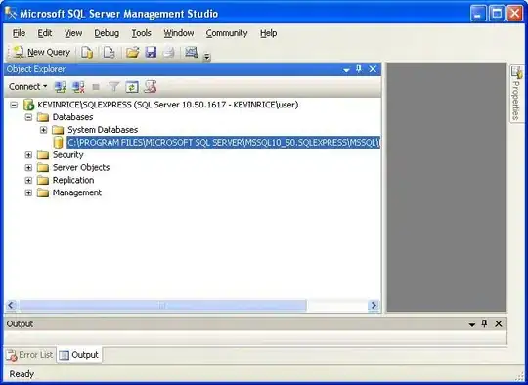Select the KEVINRICE\SQLEXPRESS server row

coord(168,105)
